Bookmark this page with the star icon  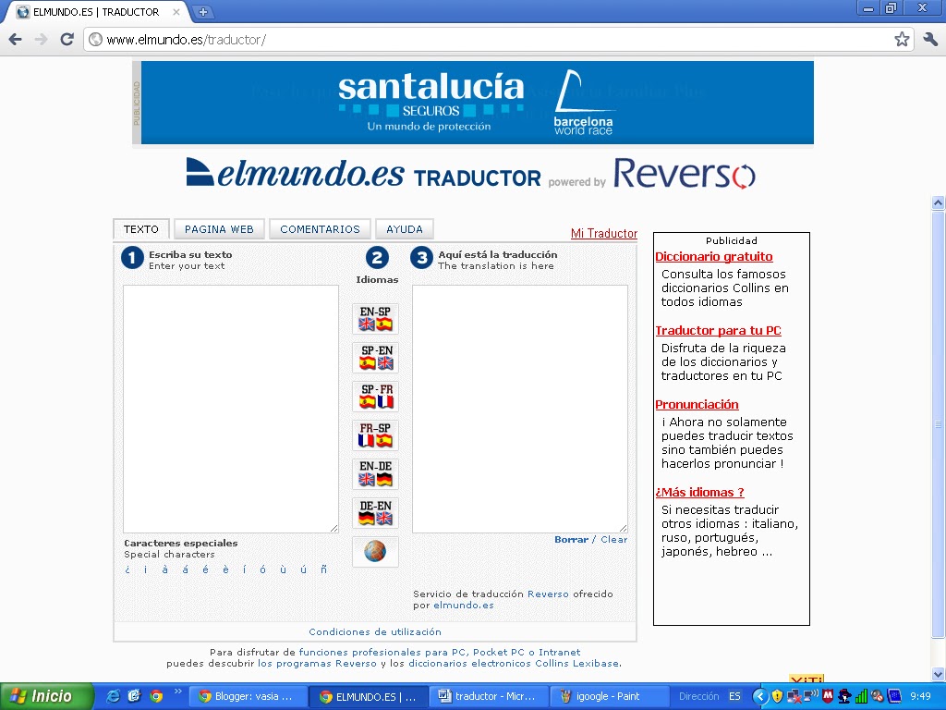[902, 39]
